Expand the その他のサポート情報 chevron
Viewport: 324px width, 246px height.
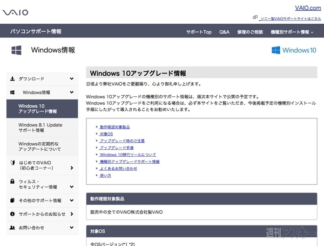72,200
